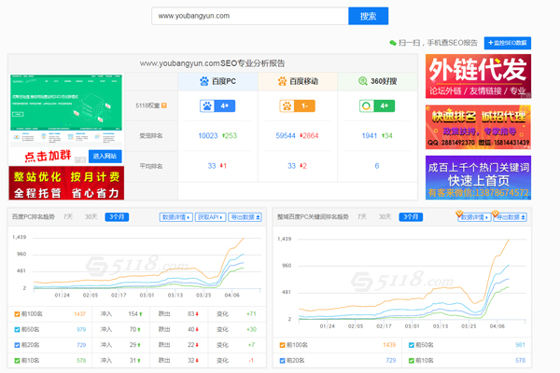Image resolution: width=560 pixels, height=373 pixels.
Task: Click the WeChat scan QR icon
Action: [x=393, y=43]
